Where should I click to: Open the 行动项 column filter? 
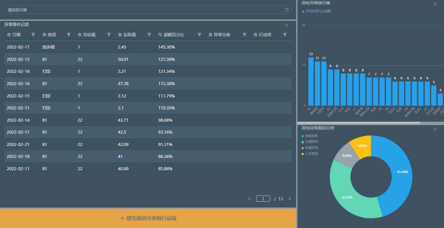click(285, 35)
